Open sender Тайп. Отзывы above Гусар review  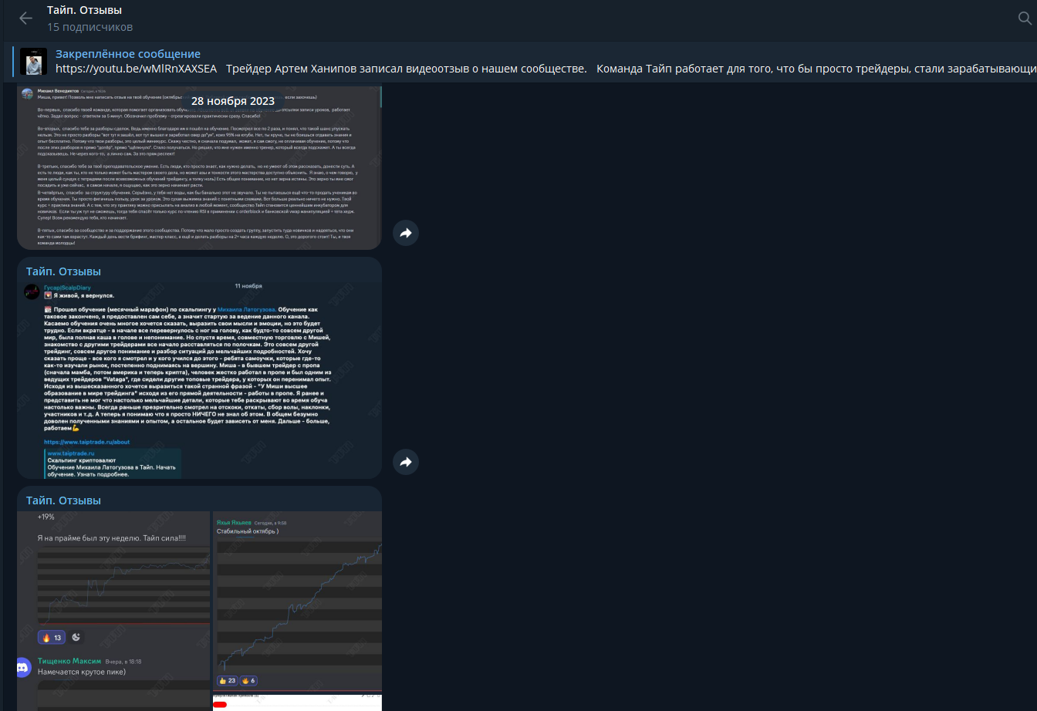[63, 271]
